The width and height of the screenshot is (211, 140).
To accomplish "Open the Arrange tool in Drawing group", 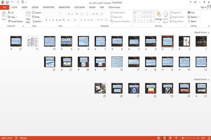I will (x=159, y=17).
